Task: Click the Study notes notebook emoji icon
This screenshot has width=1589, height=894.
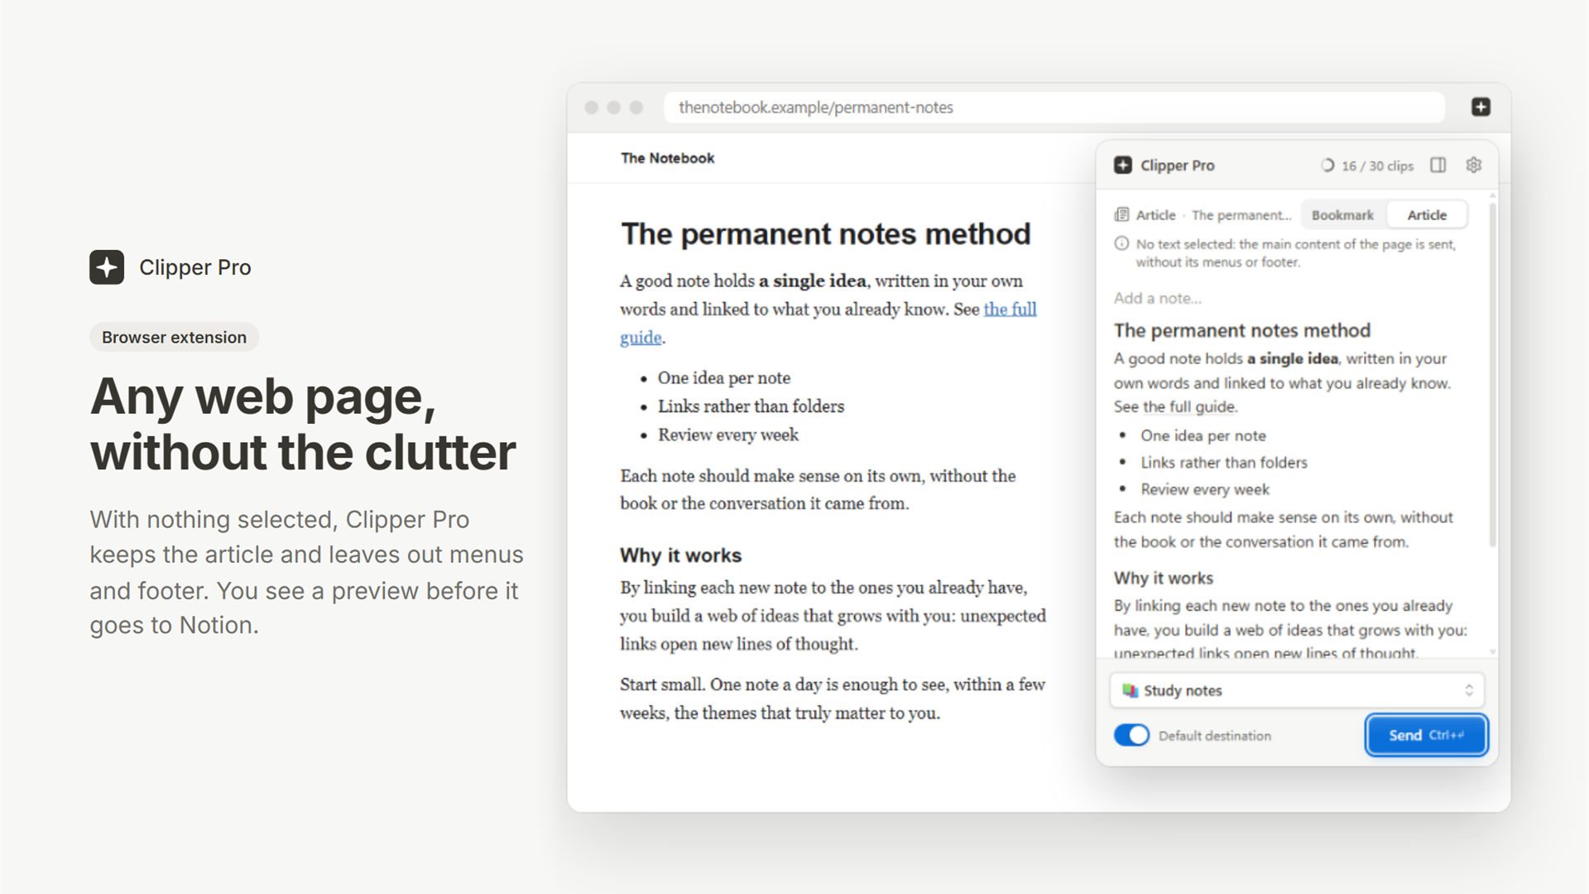Action: [x=1130, y=690]
